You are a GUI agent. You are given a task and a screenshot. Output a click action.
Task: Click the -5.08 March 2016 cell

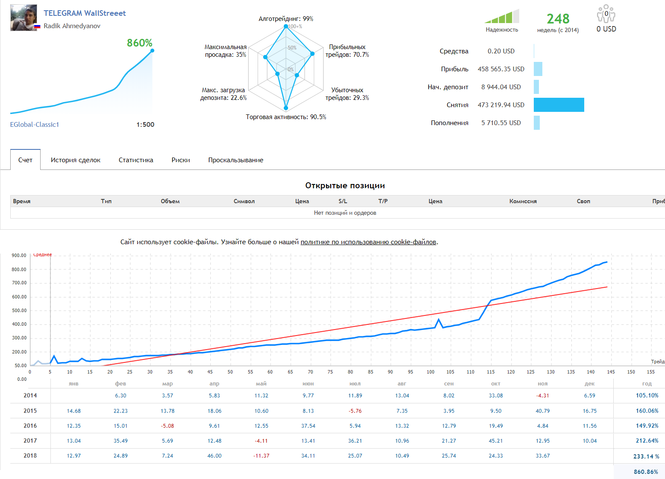point(168,426)
